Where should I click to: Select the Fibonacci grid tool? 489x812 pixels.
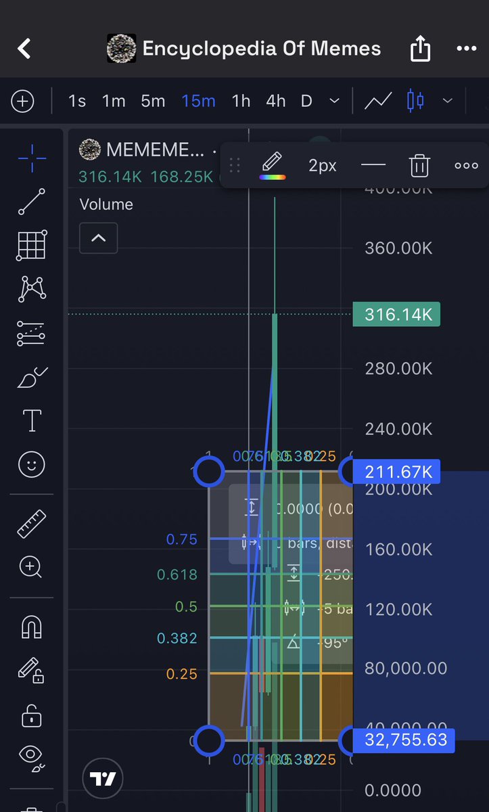coord(32,245)
